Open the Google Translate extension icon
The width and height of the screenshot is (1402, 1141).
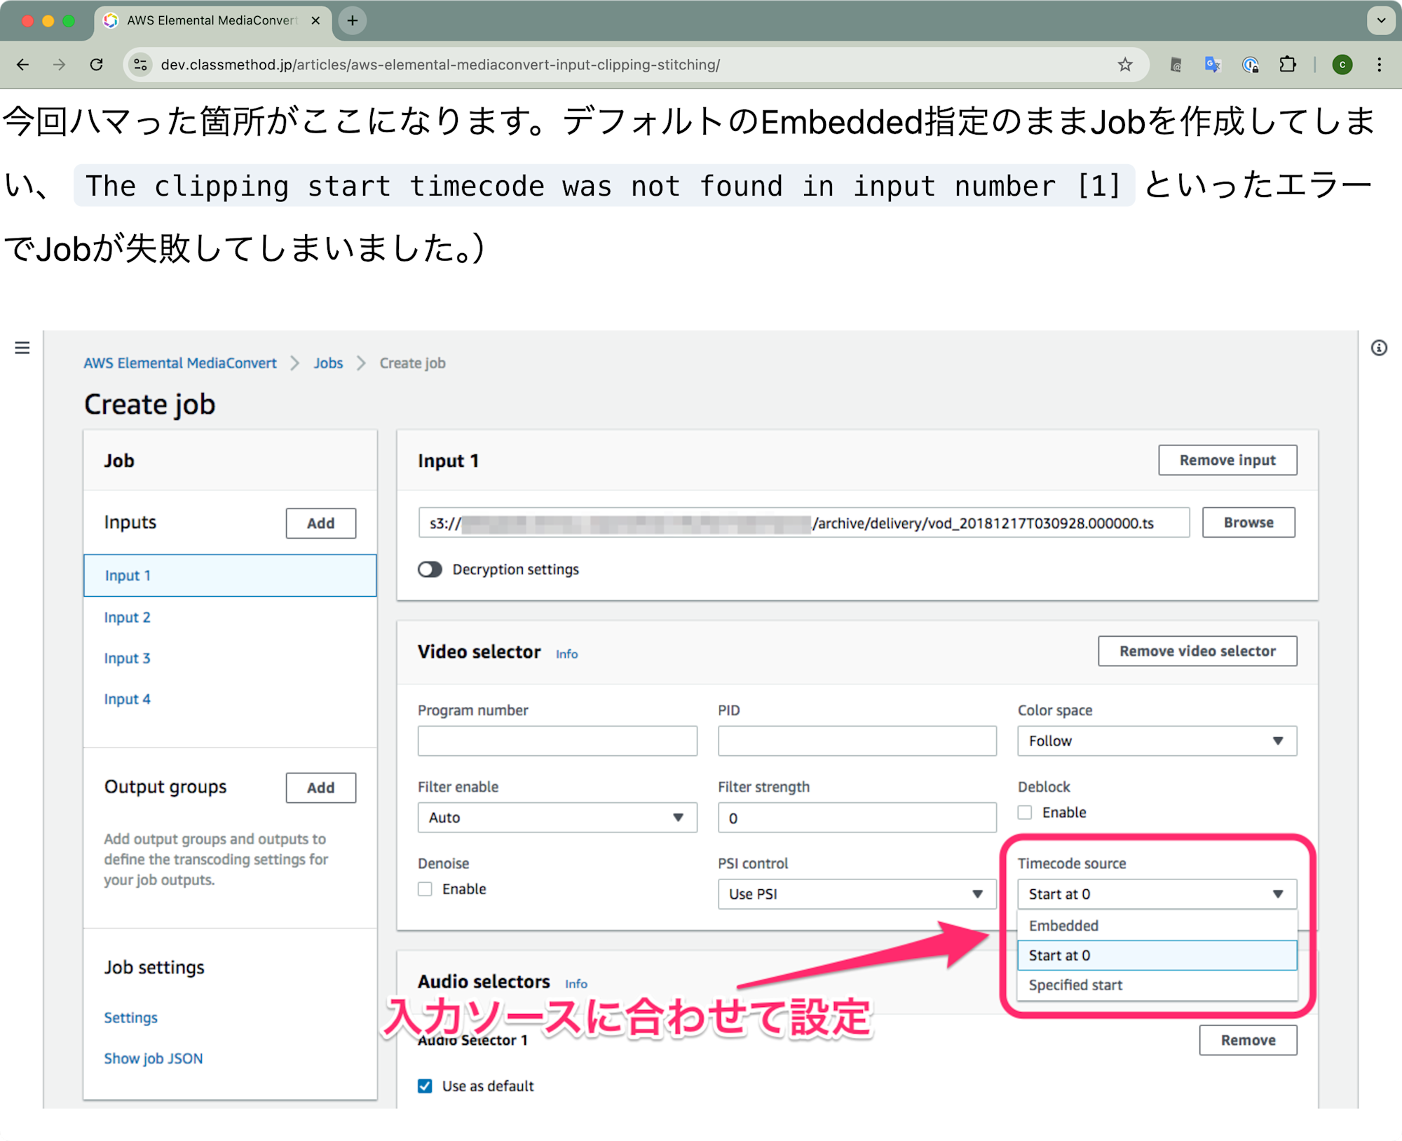tap(1213, 65)
